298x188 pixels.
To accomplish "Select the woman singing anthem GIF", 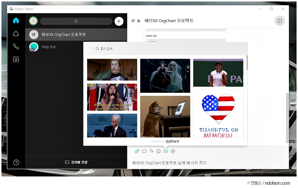I will pyautogui.click(x=112, y=97).
